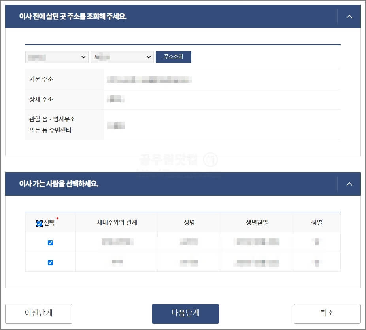The image size is (366, 330).
Task: Click the 취소 cancel button
Action: pos(327,313)
